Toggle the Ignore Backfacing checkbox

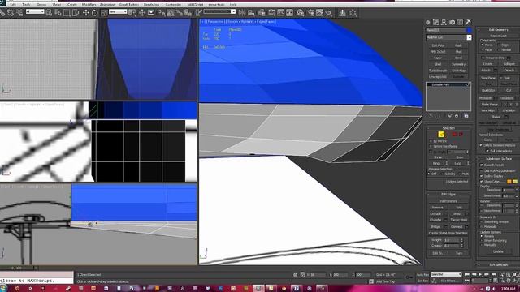pos(431,146)
